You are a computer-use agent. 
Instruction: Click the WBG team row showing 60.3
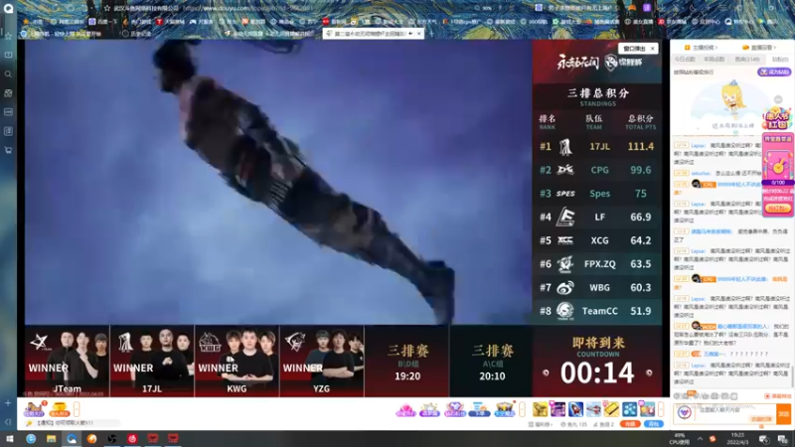597,287
